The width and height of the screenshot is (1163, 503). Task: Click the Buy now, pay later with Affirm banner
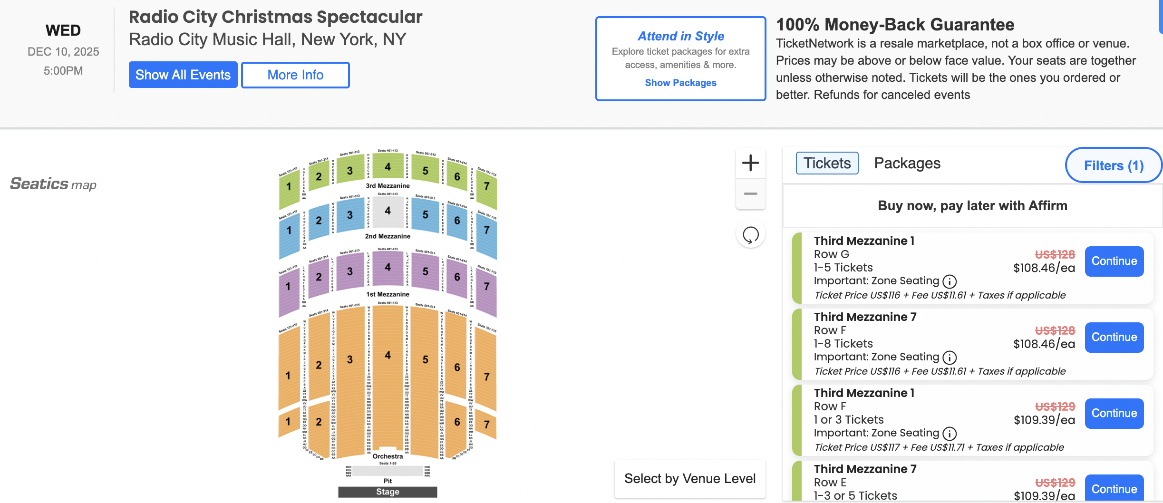pyautogui.click(x=972, y=205)
